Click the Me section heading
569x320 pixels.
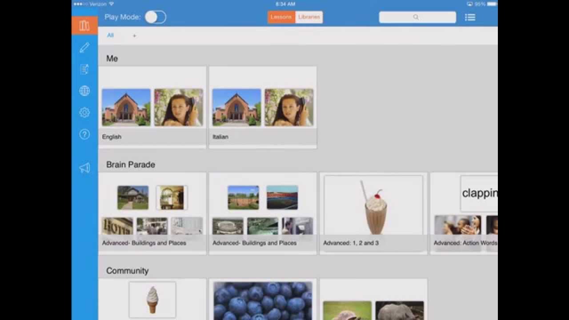112,59
